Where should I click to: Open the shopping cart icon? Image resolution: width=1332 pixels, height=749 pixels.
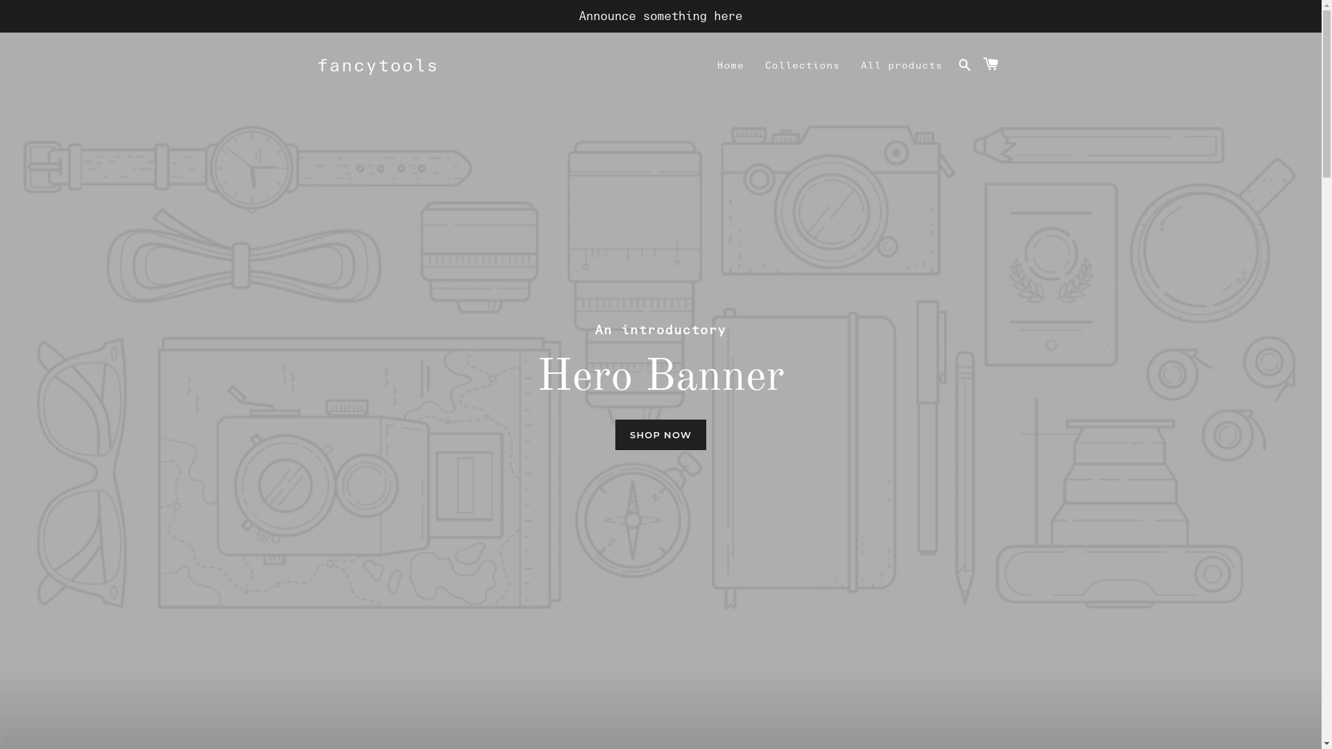click(x=991, y=64)
